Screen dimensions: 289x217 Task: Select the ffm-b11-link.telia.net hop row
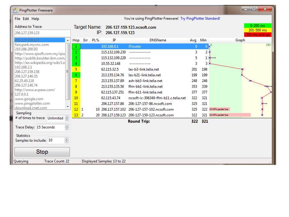140,92
